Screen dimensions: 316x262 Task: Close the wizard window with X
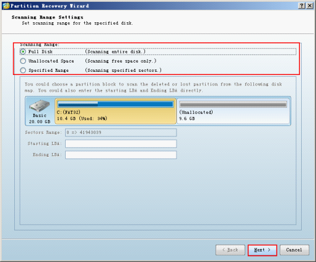coord(310,6)
